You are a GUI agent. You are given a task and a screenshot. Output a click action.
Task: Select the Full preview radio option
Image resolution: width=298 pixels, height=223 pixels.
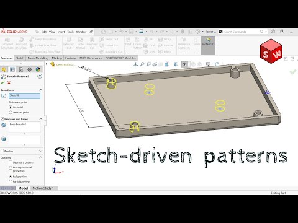pyautogui.click(x=11, y=177)
